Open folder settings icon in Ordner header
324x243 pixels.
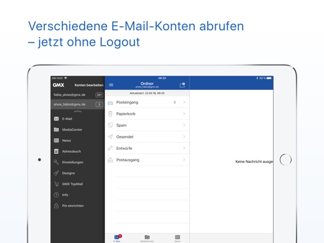[x=182, y=85]
